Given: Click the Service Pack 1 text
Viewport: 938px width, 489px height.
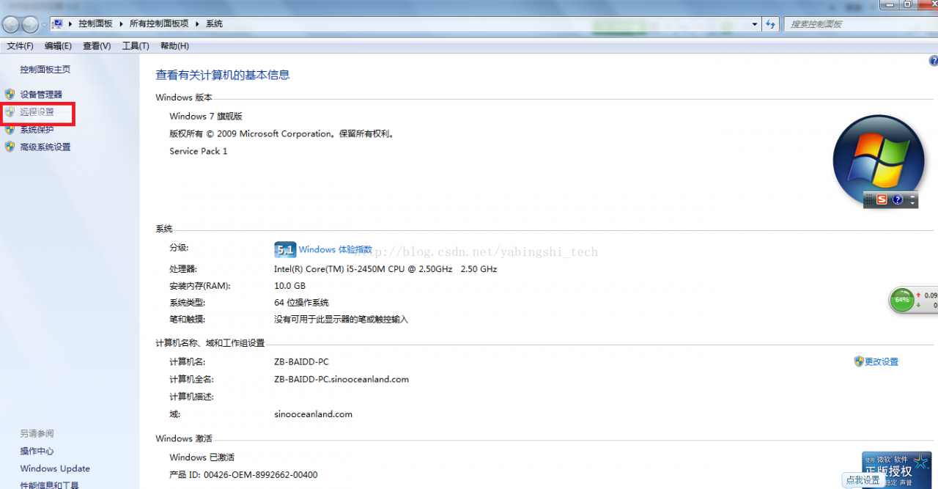Looking at the screenshot, I should point(199,151).
